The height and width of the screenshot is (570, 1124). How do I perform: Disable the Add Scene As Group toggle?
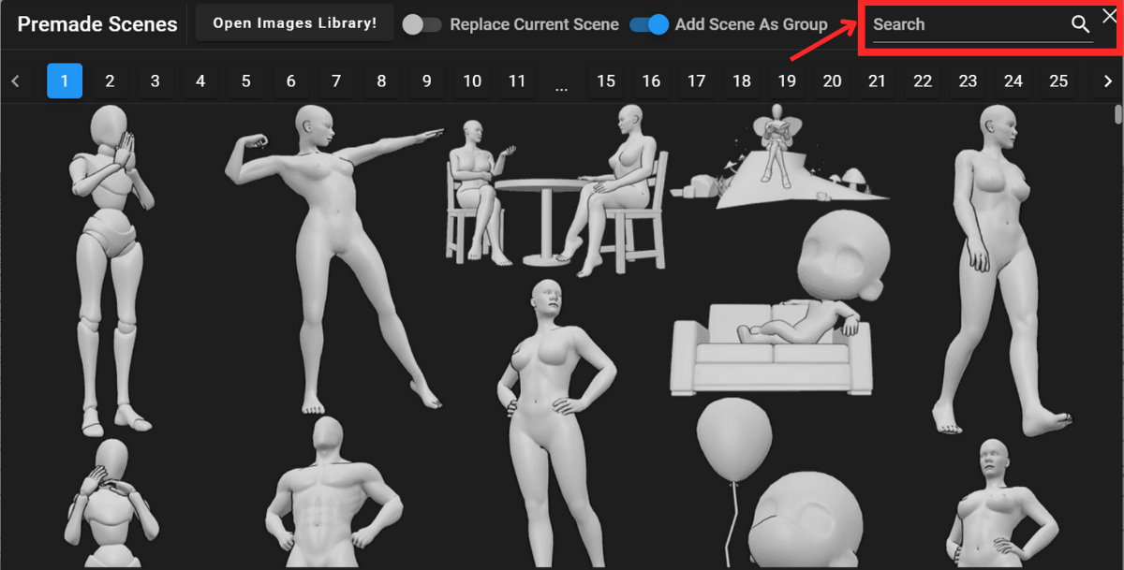(x=648, y=26)
